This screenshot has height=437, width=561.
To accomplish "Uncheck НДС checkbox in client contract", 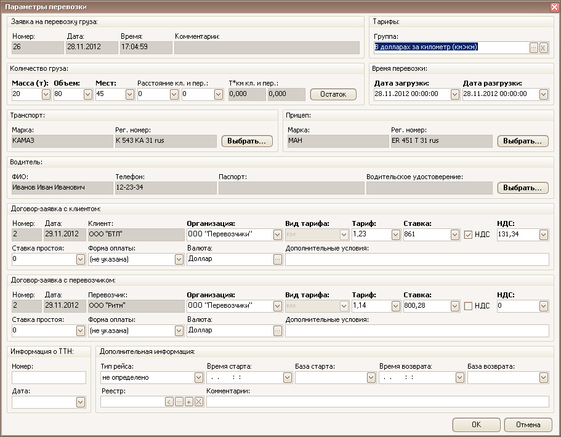I will pyautogui.click(x=469, y=235).
